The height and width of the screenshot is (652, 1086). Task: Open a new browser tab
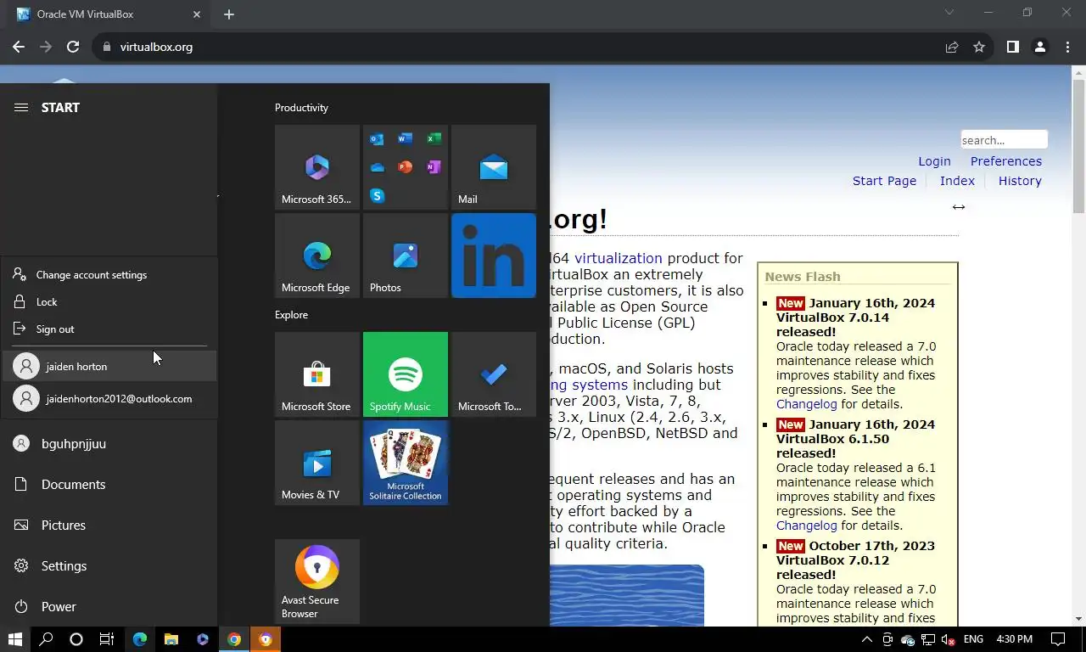(x=229, y=14)
